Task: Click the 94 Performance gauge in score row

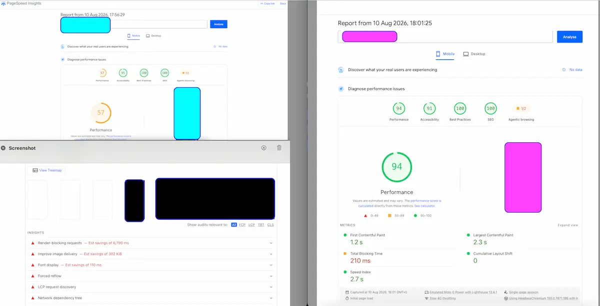Action: 399,108
